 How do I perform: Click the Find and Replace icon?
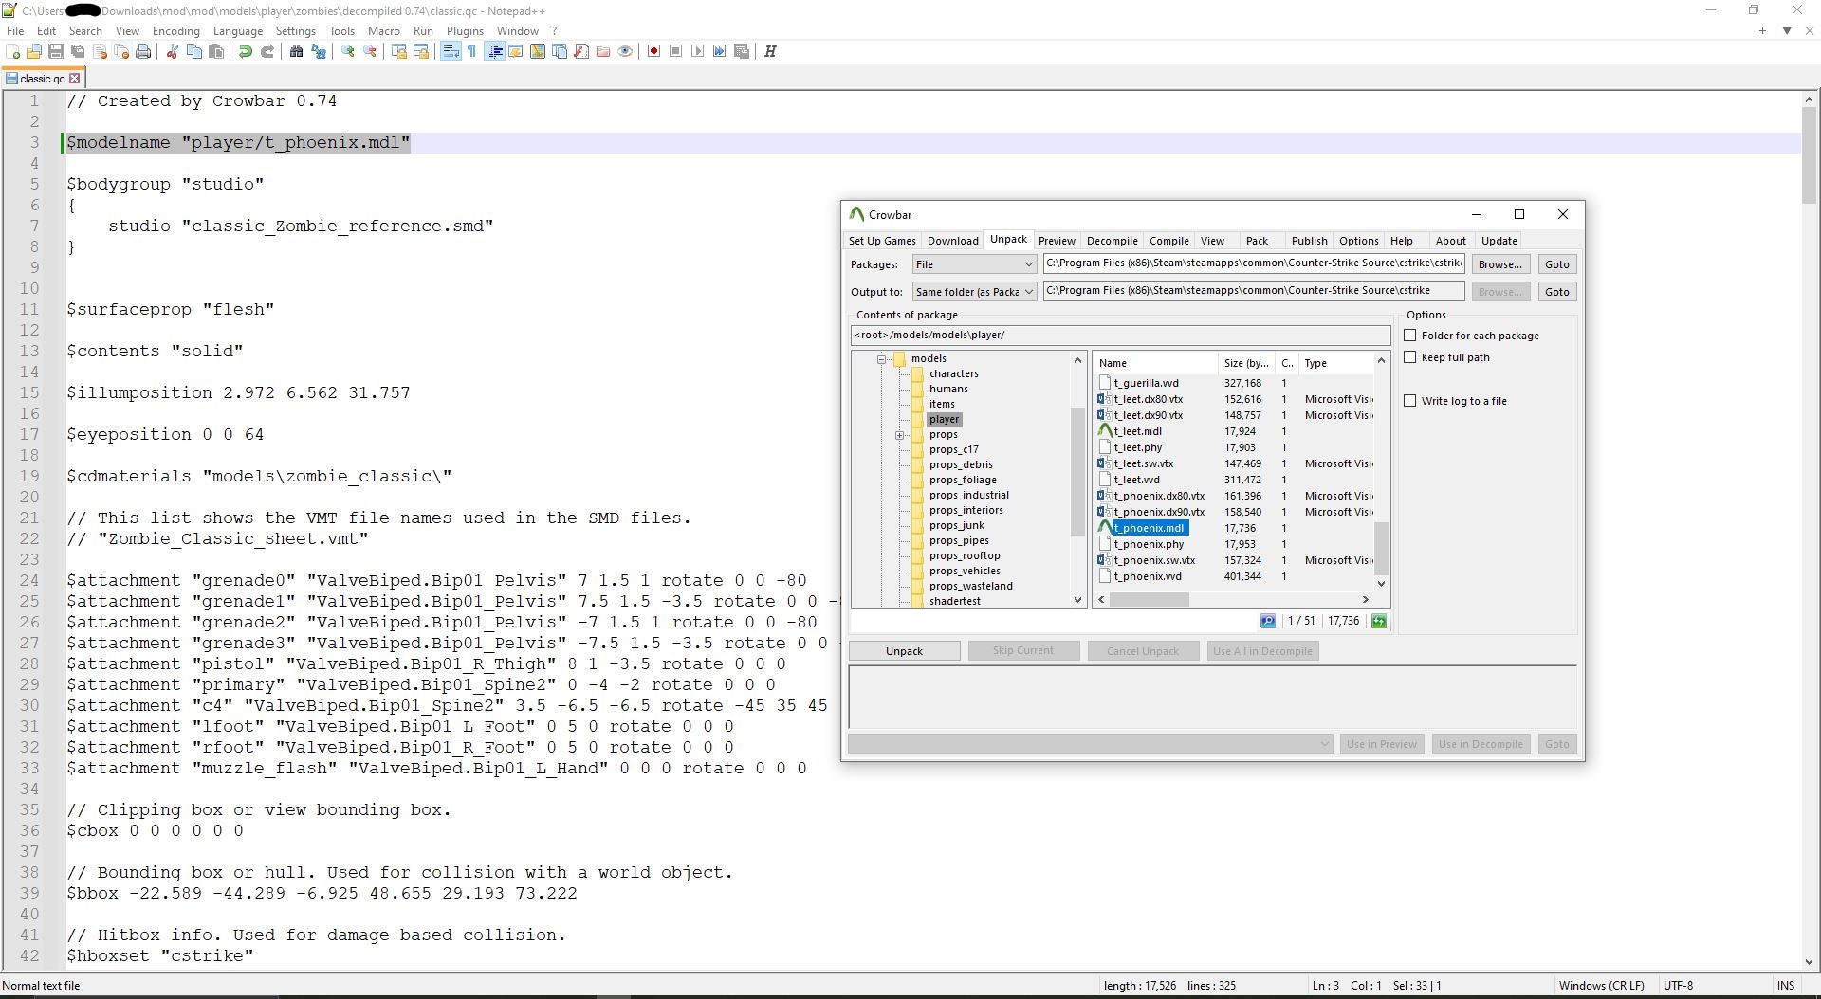click(319, 51)
